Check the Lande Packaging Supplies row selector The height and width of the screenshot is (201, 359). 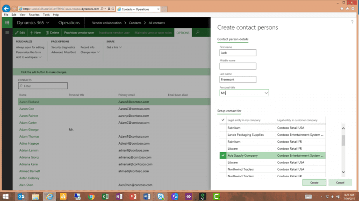223,134
